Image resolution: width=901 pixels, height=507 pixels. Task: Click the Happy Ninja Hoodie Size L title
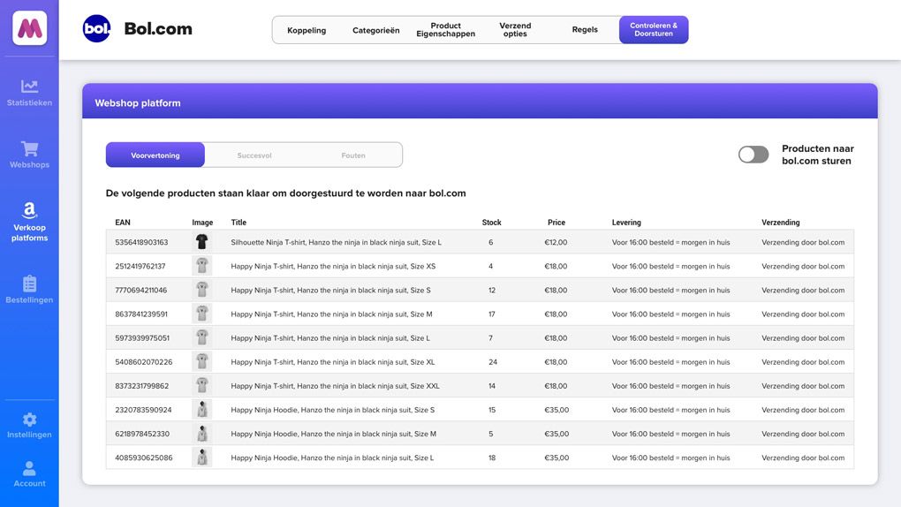pos(332,458)
